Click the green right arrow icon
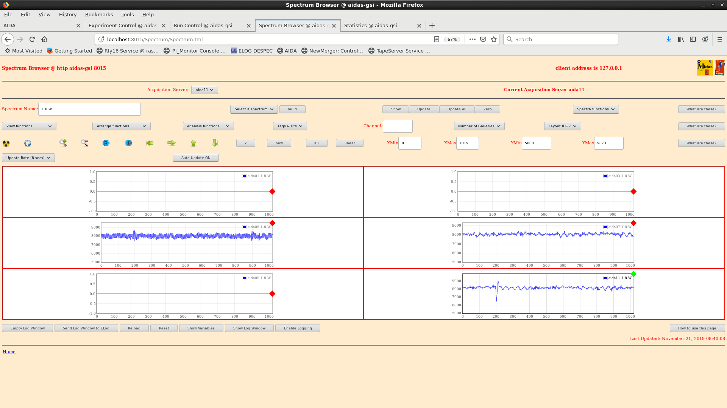 point(172,143)
